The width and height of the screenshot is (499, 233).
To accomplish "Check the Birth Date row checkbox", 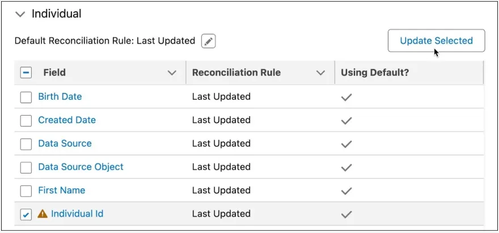I will pos(26,97).
